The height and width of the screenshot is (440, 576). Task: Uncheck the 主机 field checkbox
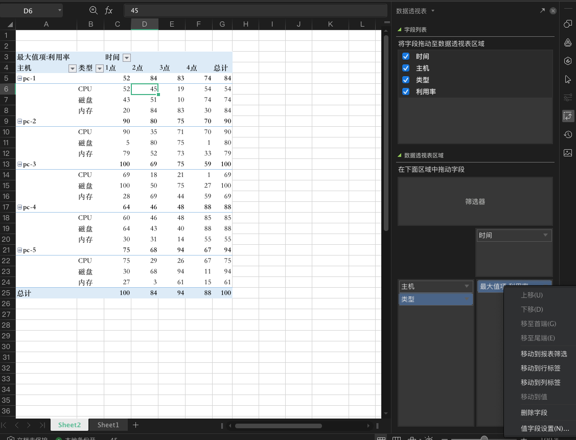(x=406, y=68)
